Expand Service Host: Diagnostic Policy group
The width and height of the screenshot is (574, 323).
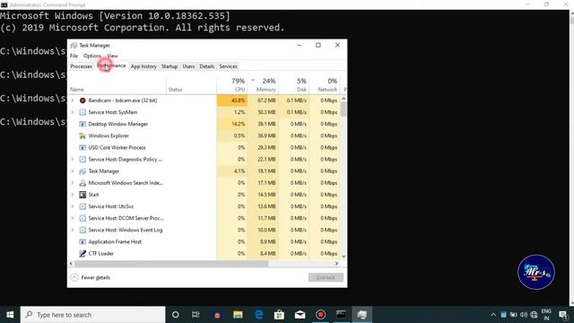pyautogui.click(x=73, y=160)
